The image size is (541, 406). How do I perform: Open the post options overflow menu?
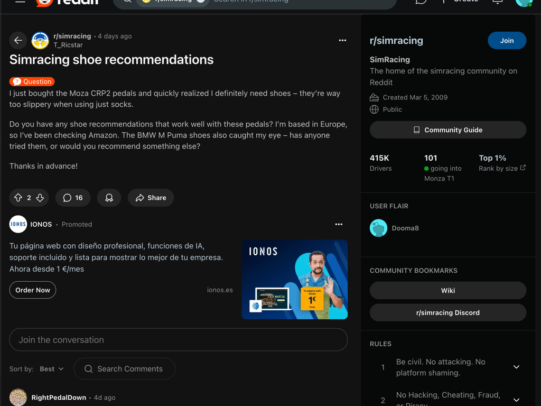pyautogui.click(x=342, y=40)
